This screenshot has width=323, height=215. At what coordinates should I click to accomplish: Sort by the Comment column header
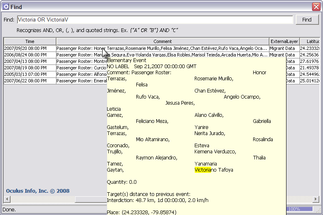click(x=163, y=41)
